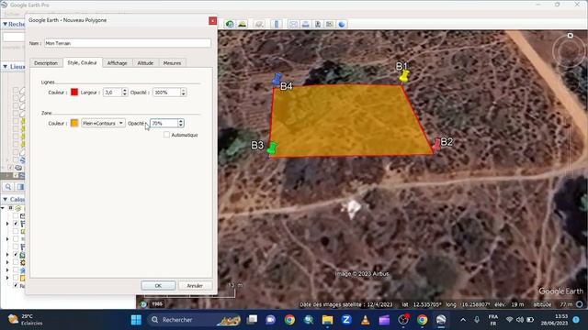Image resolution: width=588 pixels, height=330 pixels.
Task: Click the red B2 pushpin on the map
Action: 437,145
